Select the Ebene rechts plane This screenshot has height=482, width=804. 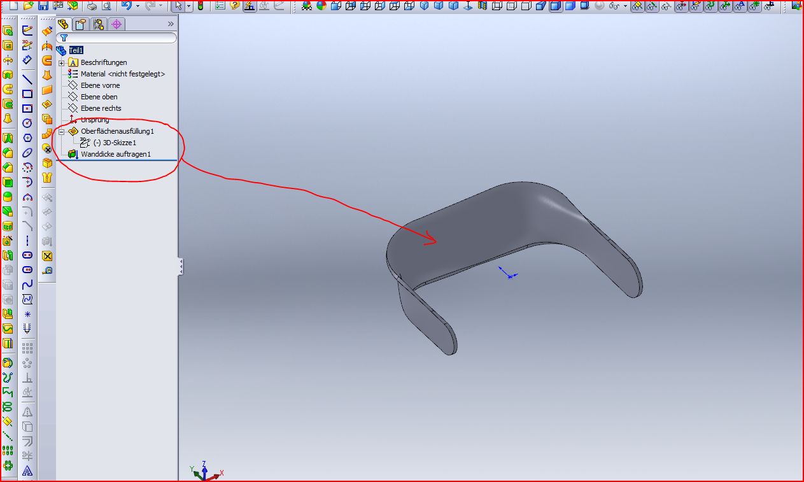pyautogui.click(x=101, y=108)
